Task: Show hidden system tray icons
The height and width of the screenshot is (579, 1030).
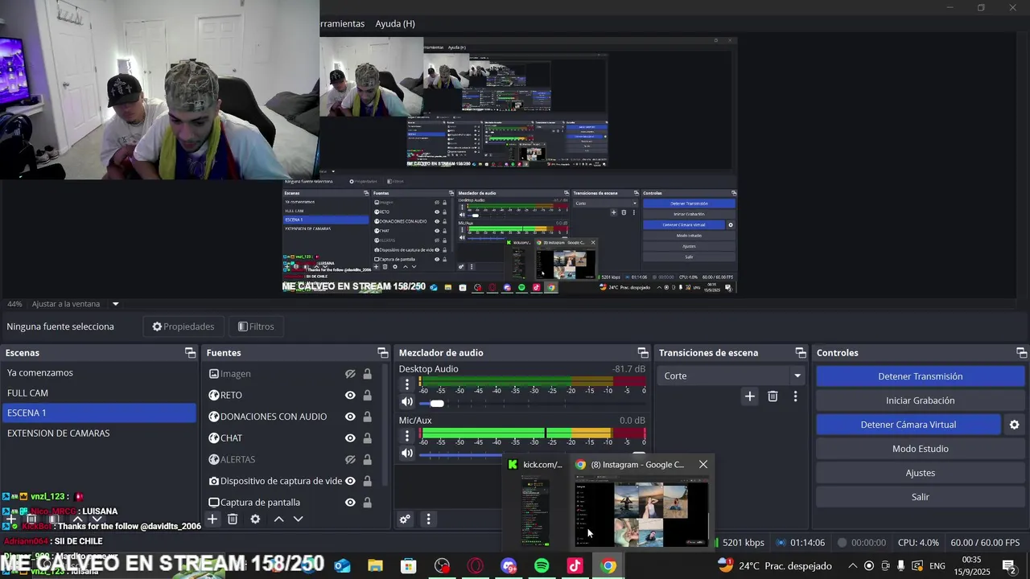Action: 852,566
